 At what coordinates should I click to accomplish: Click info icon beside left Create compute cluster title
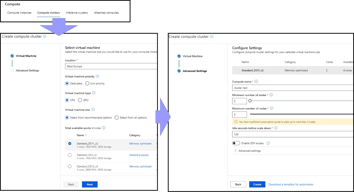pyautogui.click(x=45, y=36)
